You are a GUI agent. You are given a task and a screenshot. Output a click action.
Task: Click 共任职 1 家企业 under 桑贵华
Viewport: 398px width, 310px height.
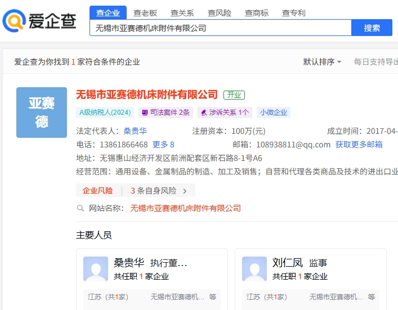(141, 276)
